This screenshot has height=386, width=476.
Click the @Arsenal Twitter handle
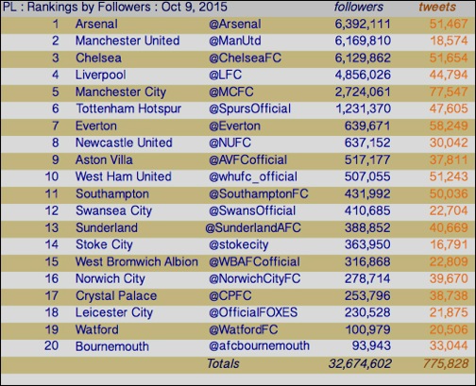235,25
